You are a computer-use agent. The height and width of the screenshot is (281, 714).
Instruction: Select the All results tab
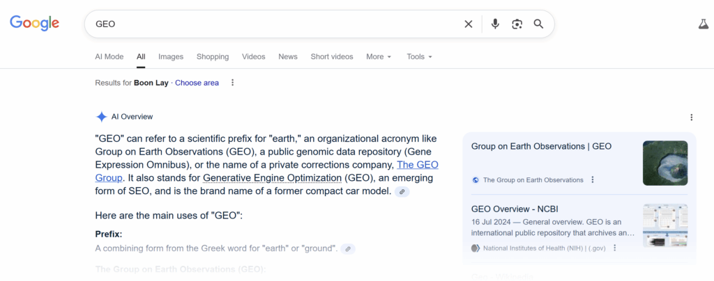(141, 57)
